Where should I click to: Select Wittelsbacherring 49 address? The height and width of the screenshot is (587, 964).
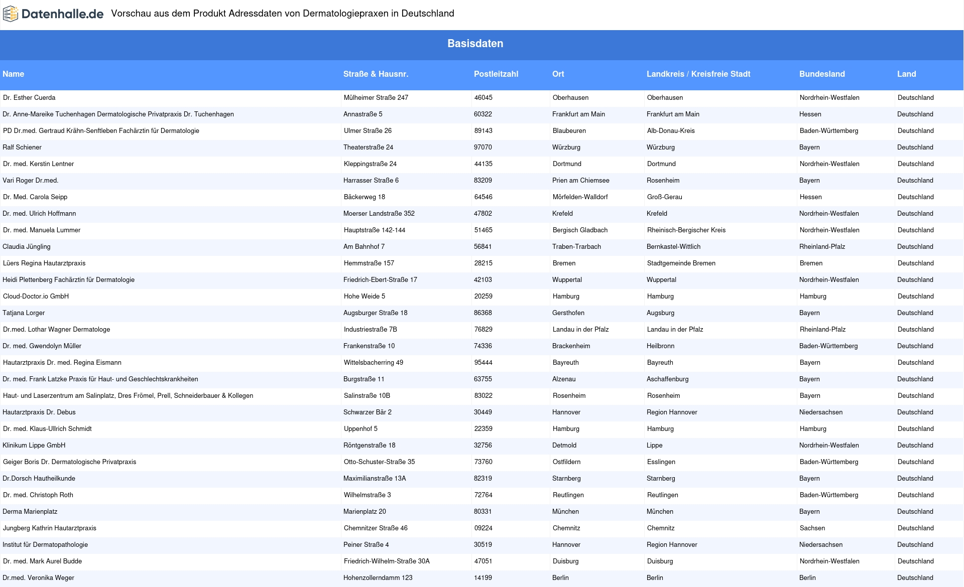374,363
